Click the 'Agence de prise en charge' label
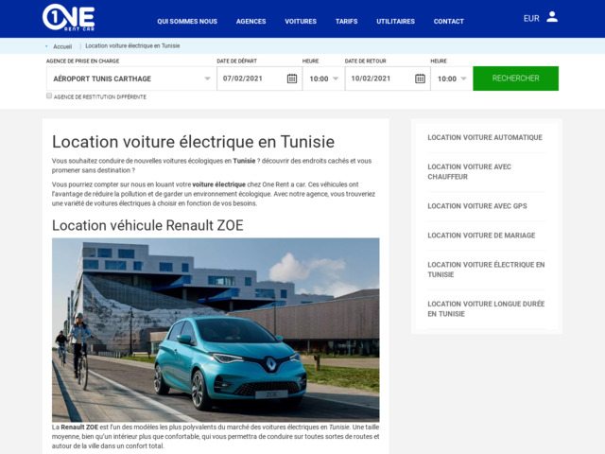The width and height of the screenshot is (605, 454). (82, 61)
